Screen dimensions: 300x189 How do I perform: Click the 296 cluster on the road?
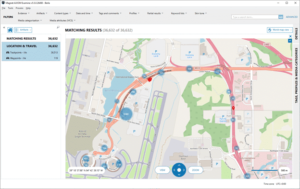click(133, 92)
